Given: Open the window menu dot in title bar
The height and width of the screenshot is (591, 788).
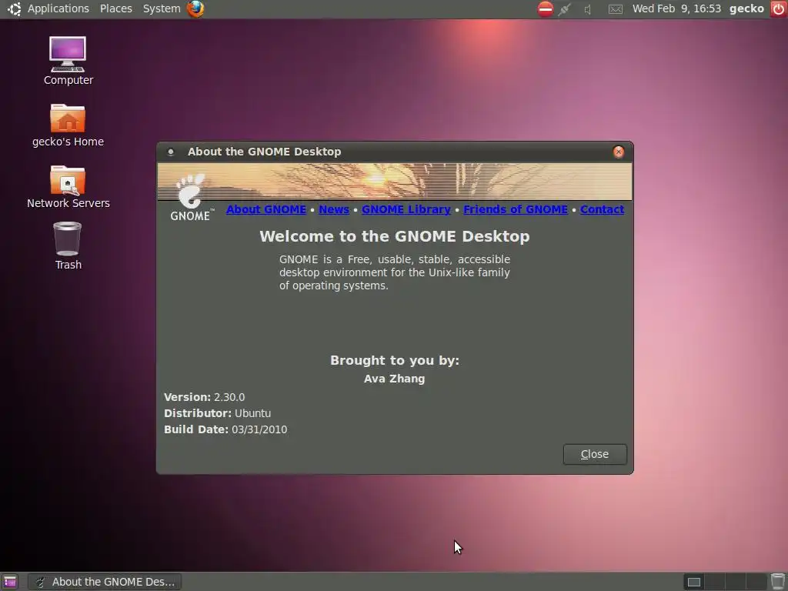Looking at the screenshot, I should 171,152.
